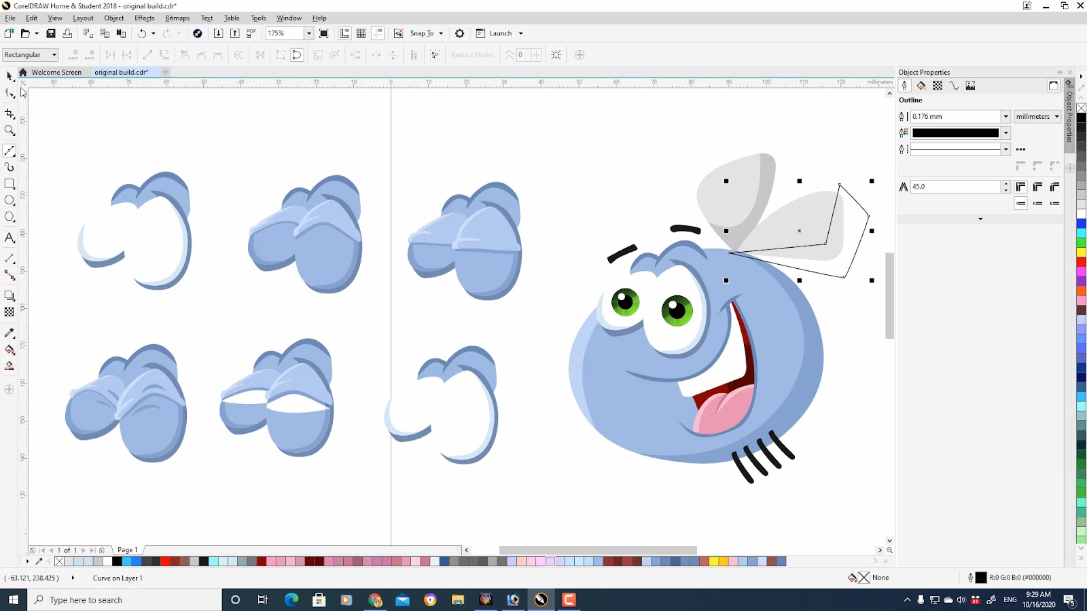The width and height of the screenshot is (1087, 611).
Task: Pick the No Color swatch in bottom palette
Action: (x=60, y=561)
